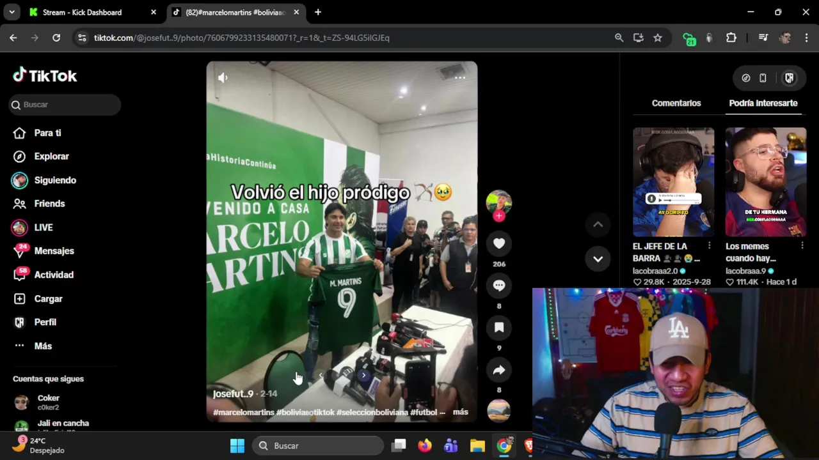
Task: Bookmark this page with the star
Action: pos(658,38)
